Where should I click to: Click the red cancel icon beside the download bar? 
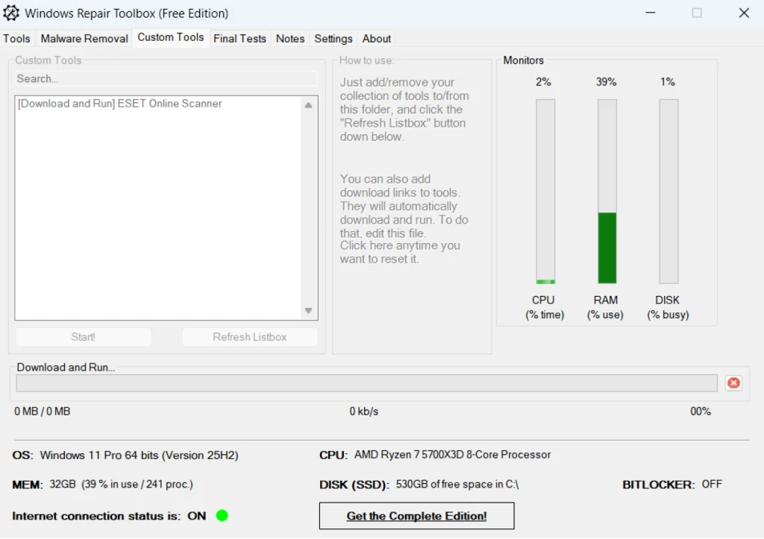[x=733, y=382]
